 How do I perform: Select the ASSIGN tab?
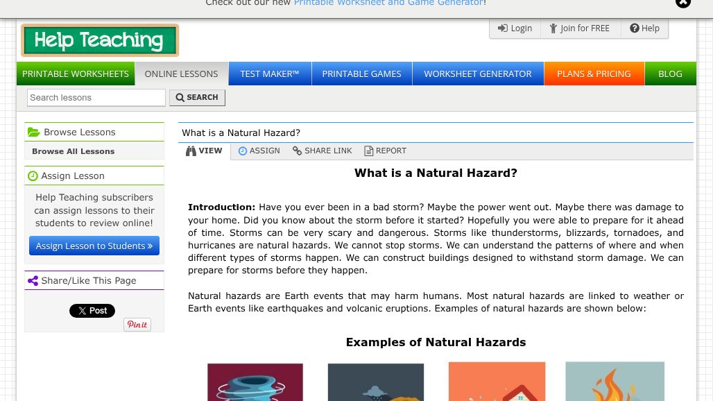coord(259,151)
